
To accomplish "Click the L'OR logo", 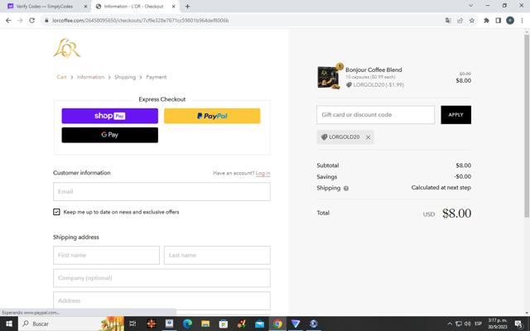I will tap(67, 48).
